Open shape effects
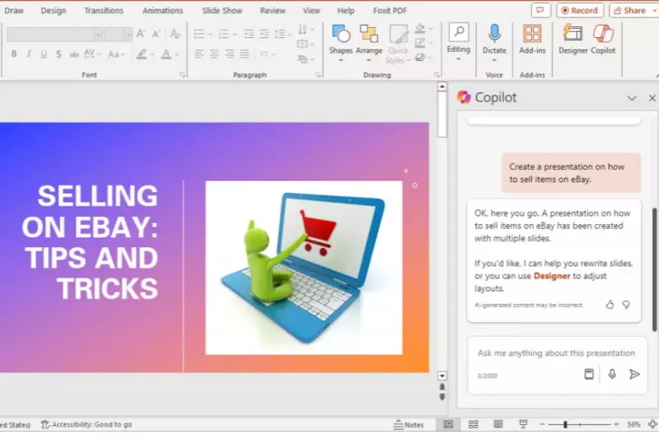 pyautogui.click(x=423, y=57)
